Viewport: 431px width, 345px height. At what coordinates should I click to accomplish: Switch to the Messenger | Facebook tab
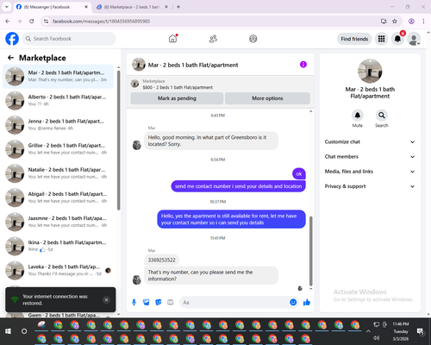[51, 7]
